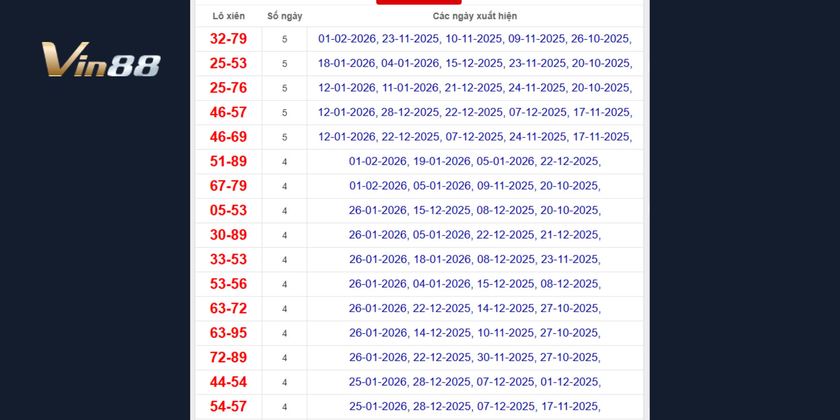Click date 17-11-2025 in the 54-57 row
Screen dimensions: 840x420
[x=570, y=407]
